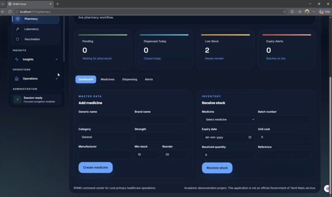Viewport: 332px width, 197px height.
Task: Click the Vaccination shield icon
Action: [x=18, y=39]
